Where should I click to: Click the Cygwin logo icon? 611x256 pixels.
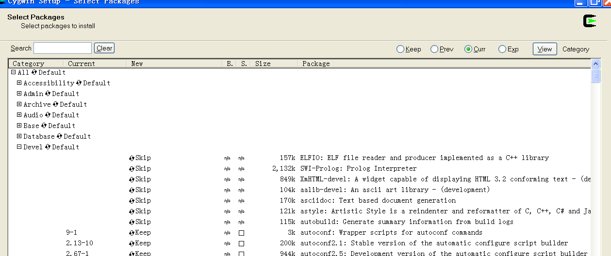590,21
